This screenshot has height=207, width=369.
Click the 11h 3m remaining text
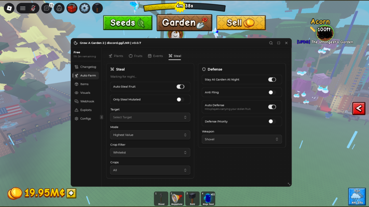tap(84, 56)
